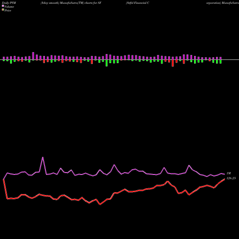The width and height of the screenshot is (239, 239).
Task: Click the '1M' volume value label
Action: coord(228,173)
